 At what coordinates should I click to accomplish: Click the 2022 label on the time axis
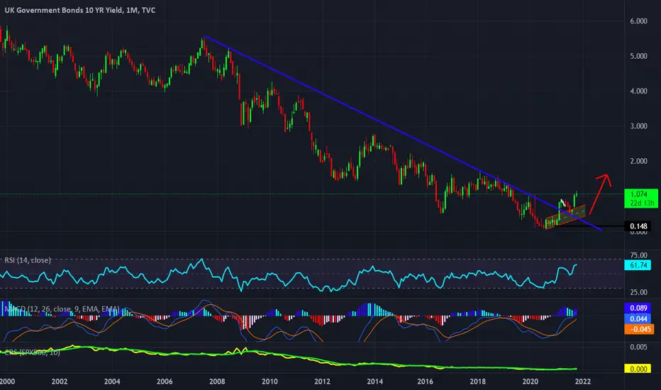(x=582, y=381)
